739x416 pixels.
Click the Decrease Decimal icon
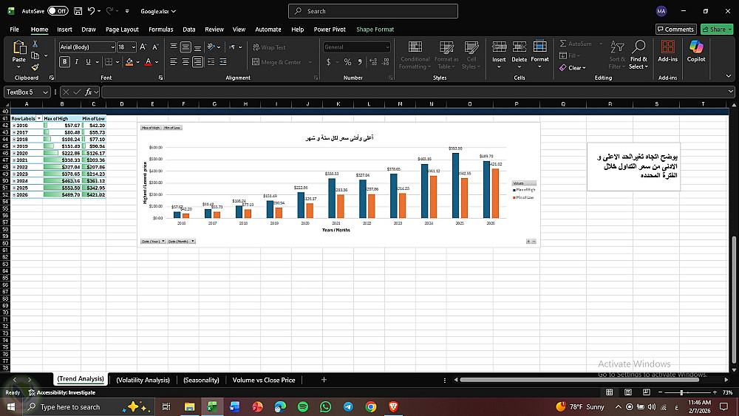[386, 62]
